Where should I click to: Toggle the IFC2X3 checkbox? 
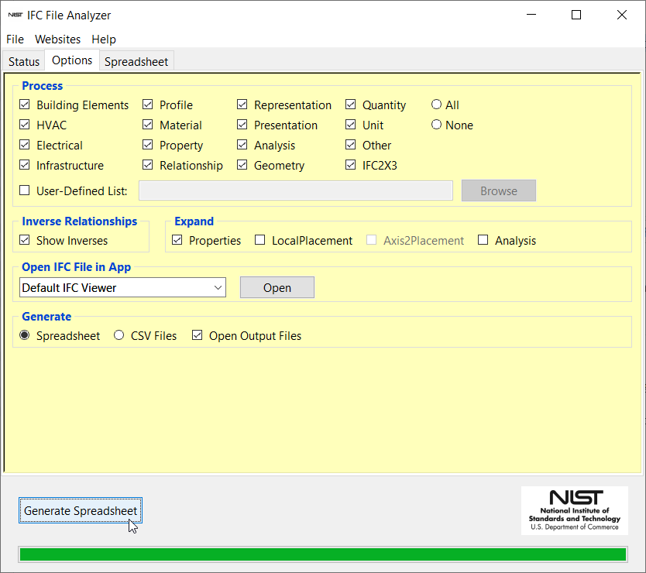[x=351, y=165]
